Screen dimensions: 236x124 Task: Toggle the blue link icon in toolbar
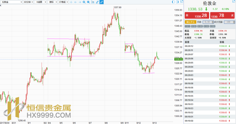tap(101, 2)
